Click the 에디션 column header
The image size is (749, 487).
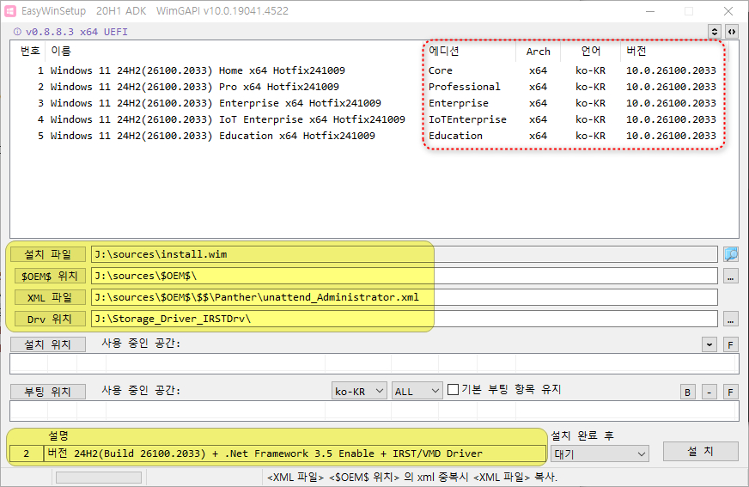click(x=470, y=51)
